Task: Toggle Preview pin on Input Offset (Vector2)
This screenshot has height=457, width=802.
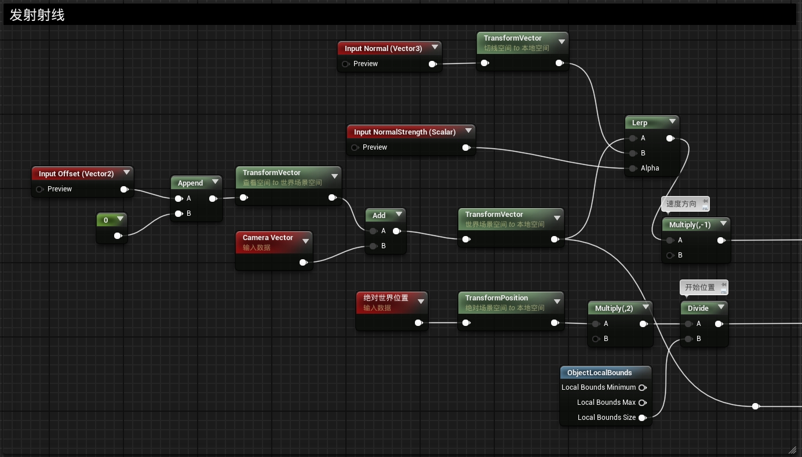Action: [40, 189]
